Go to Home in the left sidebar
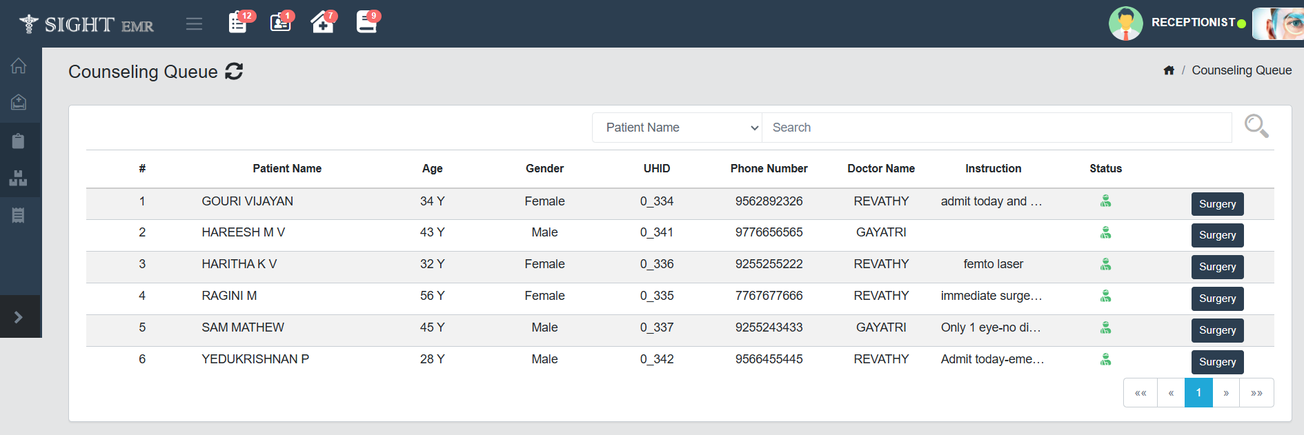Image resolution: width=1304 pixels, height=435 pixels. pos(19,66)
